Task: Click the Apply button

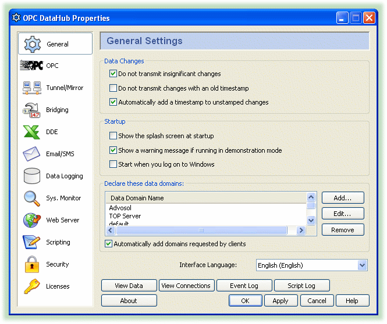Action: [281, 301]
